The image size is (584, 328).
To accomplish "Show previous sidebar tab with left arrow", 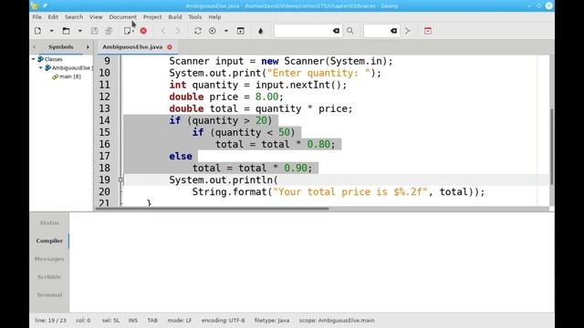I will (35, 46).
